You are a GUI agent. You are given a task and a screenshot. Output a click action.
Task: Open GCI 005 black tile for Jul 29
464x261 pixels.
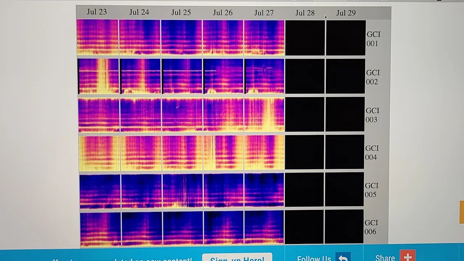[x=344, y=190]
